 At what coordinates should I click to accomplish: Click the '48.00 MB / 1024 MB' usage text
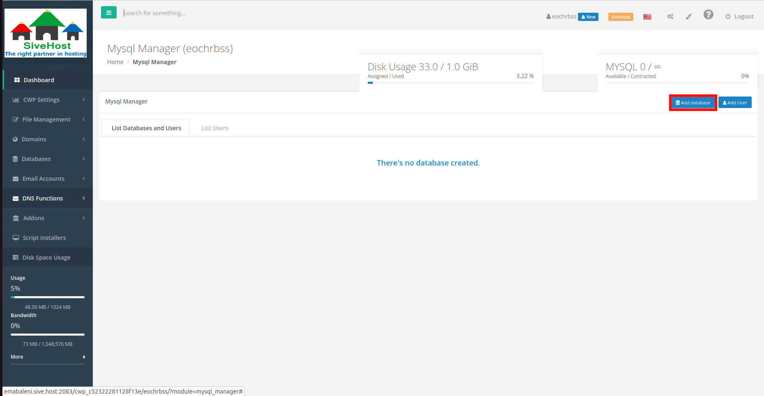[48, 307]
